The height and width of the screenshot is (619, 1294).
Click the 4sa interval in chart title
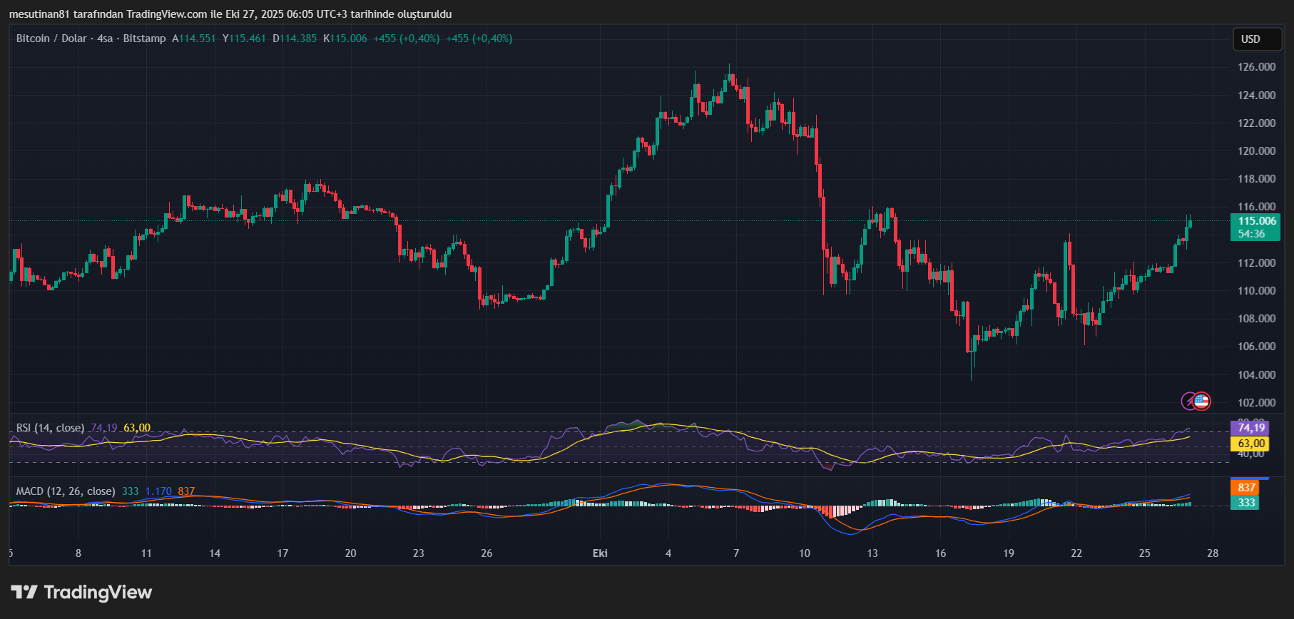pos(105,39)
